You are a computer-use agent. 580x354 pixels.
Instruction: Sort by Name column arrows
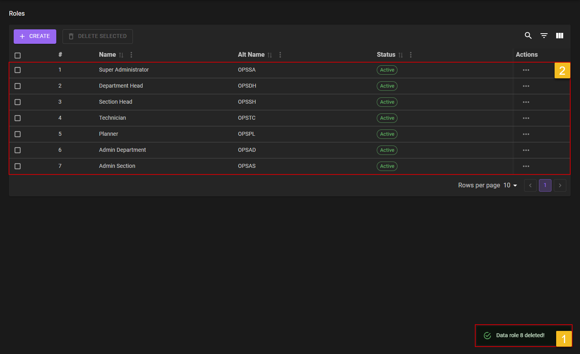click(121, 55)
